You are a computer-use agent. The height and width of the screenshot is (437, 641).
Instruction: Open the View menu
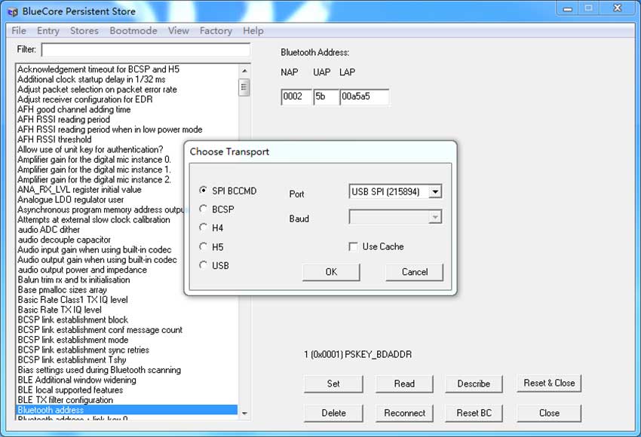tap(179, 31)
